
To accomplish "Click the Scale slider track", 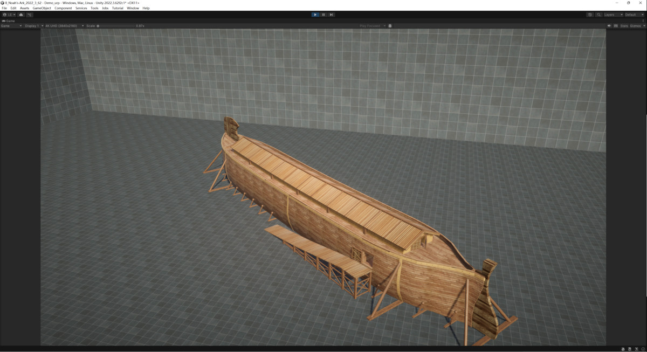I will 116,26.
